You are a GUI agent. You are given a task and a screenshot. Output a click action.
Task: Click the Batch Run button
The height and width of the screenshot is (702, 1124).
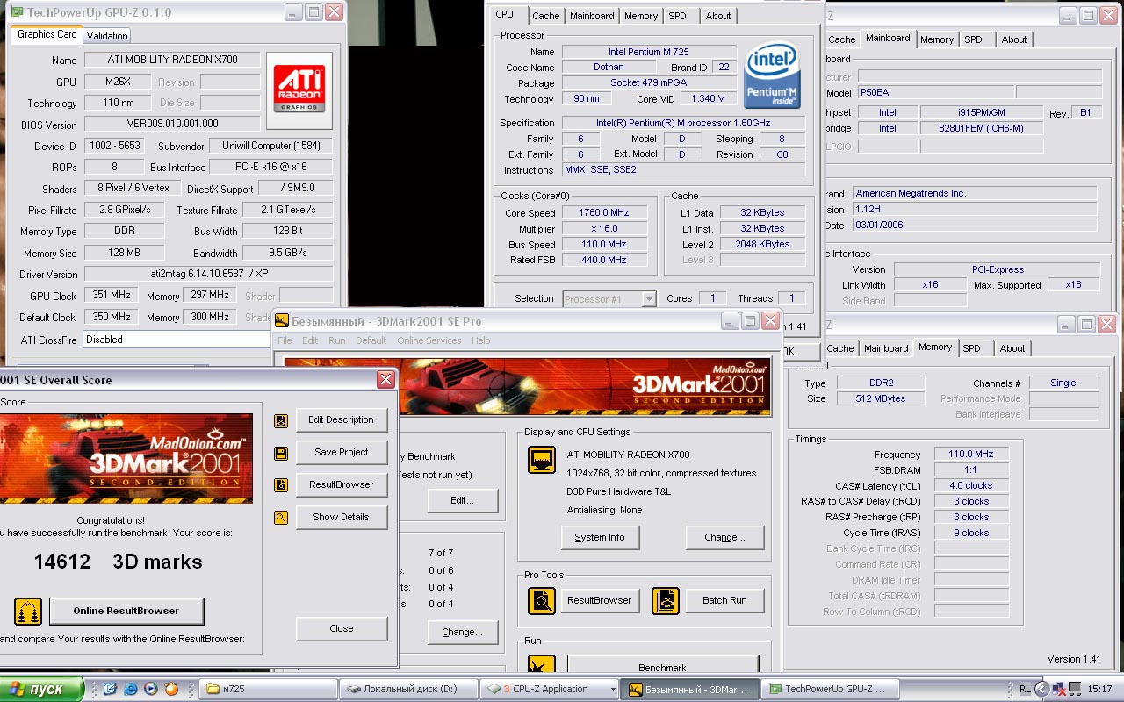pyautogui.click(x=724, y=601)
